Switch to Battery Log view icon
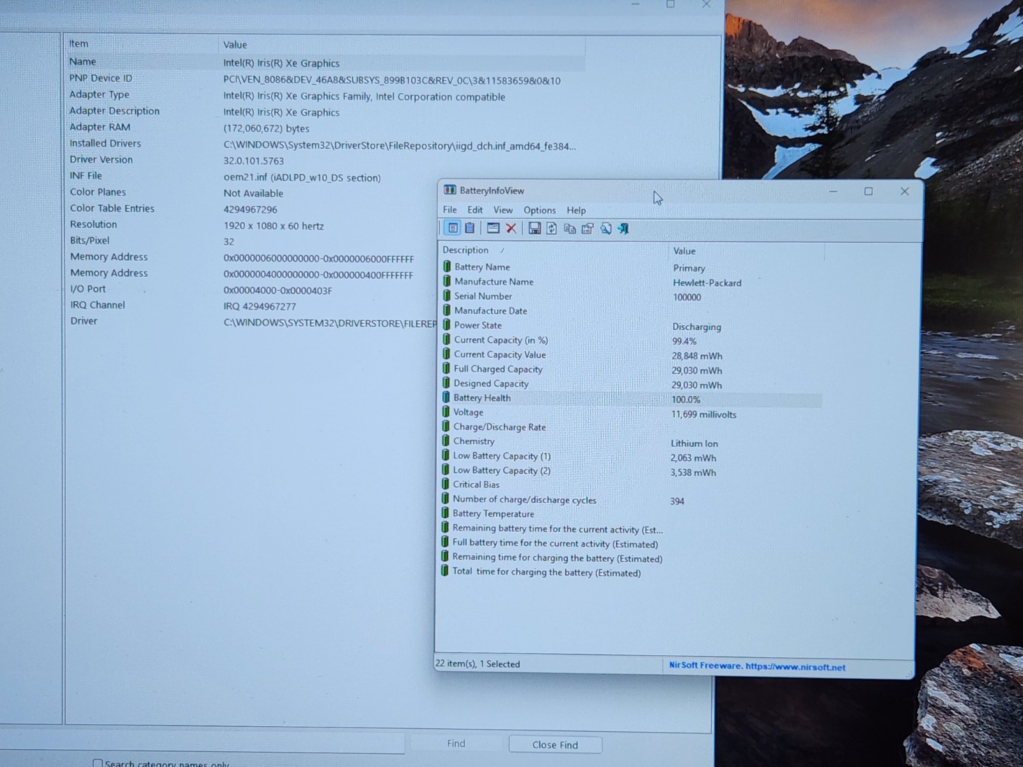This screenshot has width=1023, height=767. (470, 228)
